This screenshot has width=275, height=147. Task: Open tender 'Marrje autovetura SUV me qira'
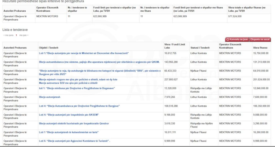coord(68,83)
